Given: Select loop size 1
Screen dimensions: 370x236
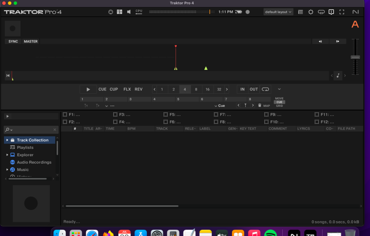Looking at the screenshot, I should coord(162,89).
